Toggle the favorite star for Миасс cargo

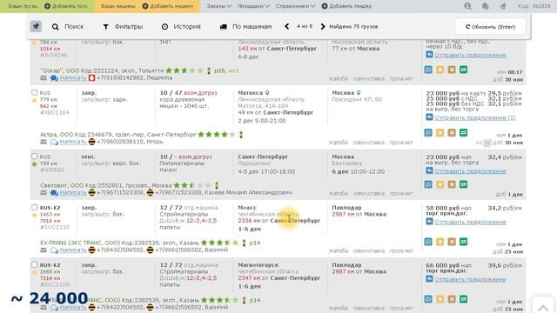pos(35,215)
